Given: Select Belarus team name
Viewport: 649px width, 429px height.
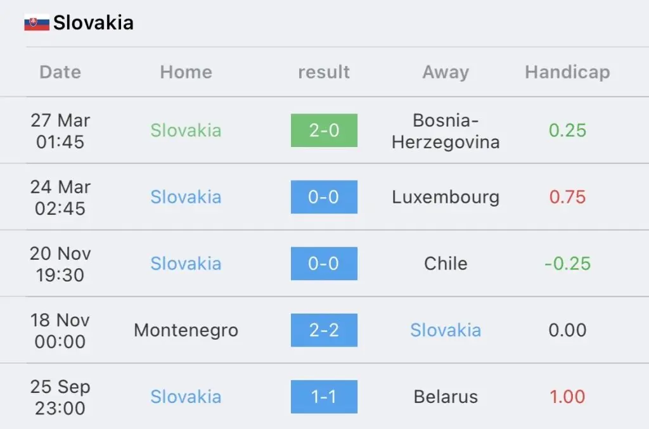Looking at the screenshot, I should click(x=446, y=397).
